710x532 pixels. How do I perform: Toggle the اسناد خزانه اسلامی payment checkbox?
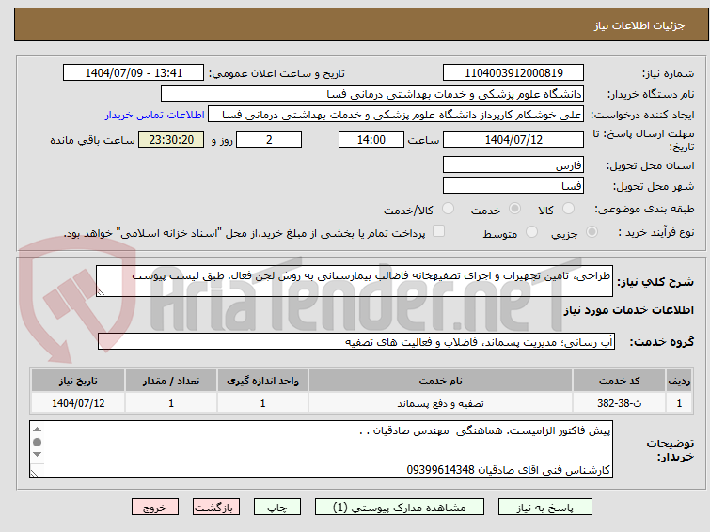(x=438, y=231)
